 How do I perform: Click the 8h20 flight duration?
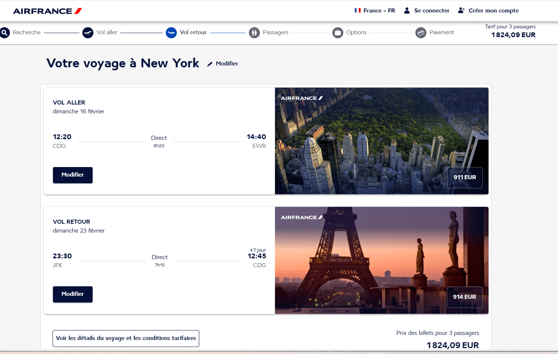(x=159, y=146)
